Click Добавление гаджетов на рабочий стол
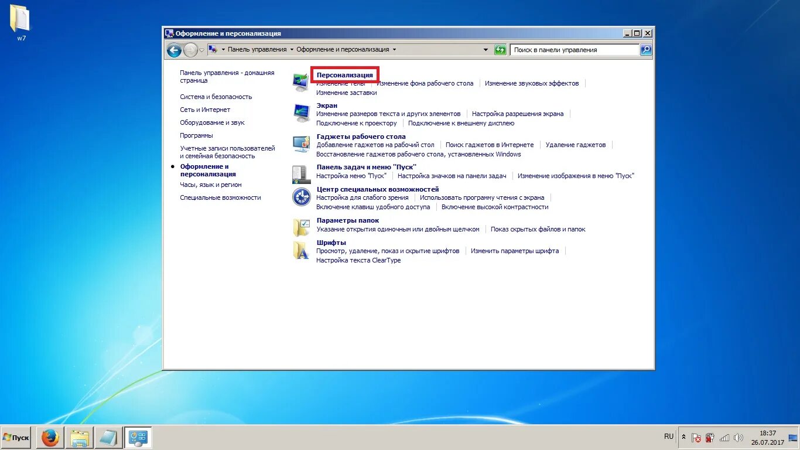This screenshot has width=800, height=450. [x=375, y=145]
